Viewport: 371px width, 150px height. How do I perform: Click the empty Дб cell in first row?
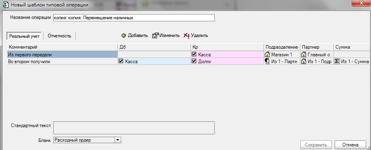click(x=154, y=54)
